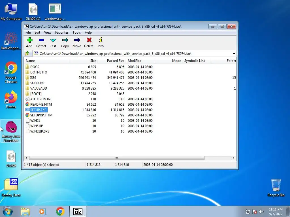Open the Info tool
Screen dimensions: 290x217
point(101,42)
